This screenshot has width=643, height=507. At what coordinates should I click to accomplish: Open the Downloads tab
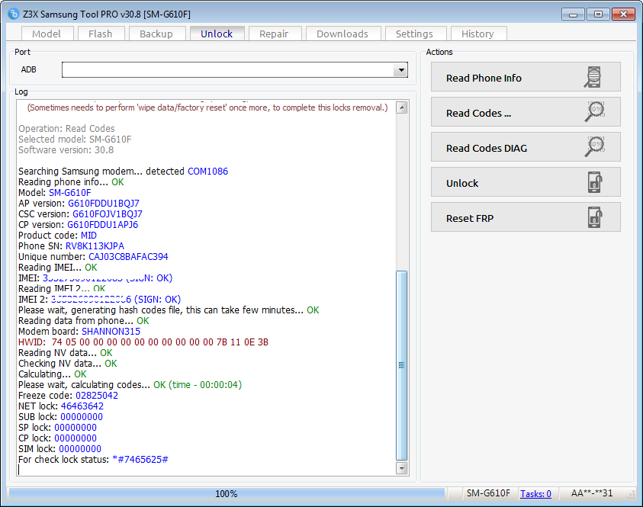(342, 34)
